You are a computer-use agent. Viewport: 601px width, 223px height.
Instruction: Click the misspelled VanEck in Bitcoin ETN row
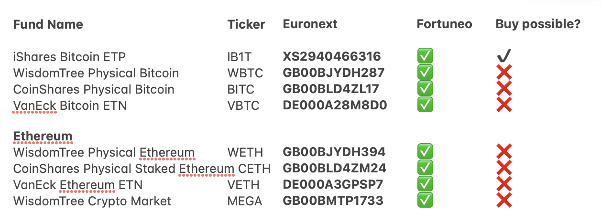coord(34,105)
